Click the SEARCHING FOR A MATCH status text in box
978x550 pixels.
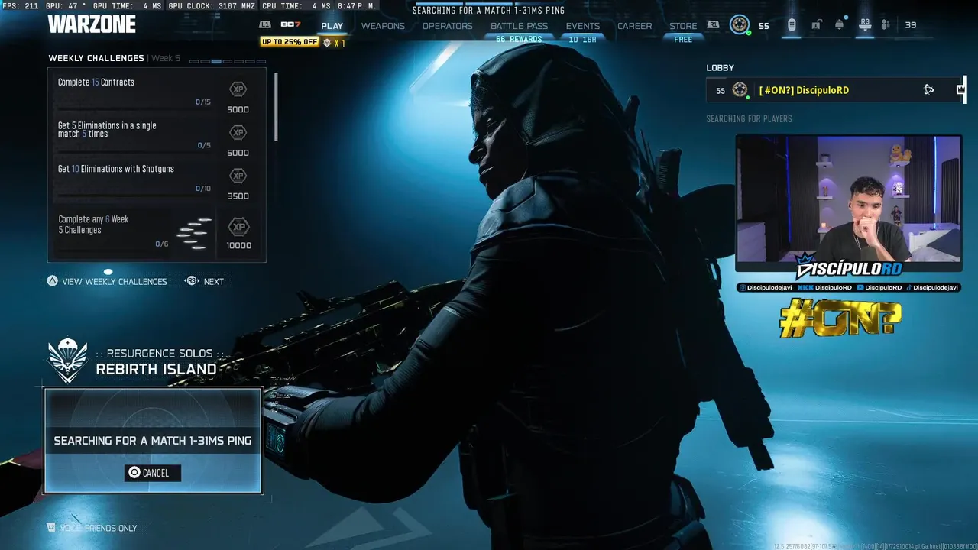pos(153,441)
